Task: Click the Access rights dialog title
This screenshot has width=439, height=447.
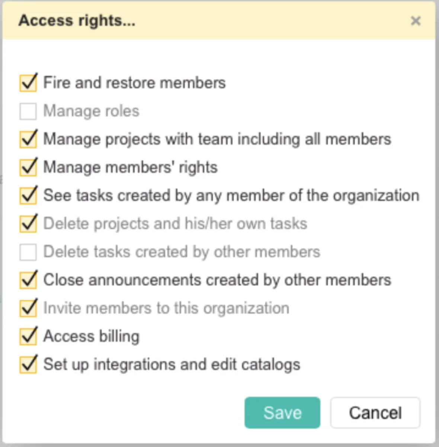Action: [77, 20]
